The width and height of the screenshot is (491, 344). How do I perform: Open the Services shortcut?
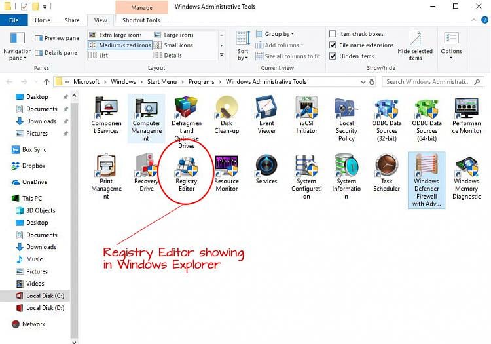point(266,169)
